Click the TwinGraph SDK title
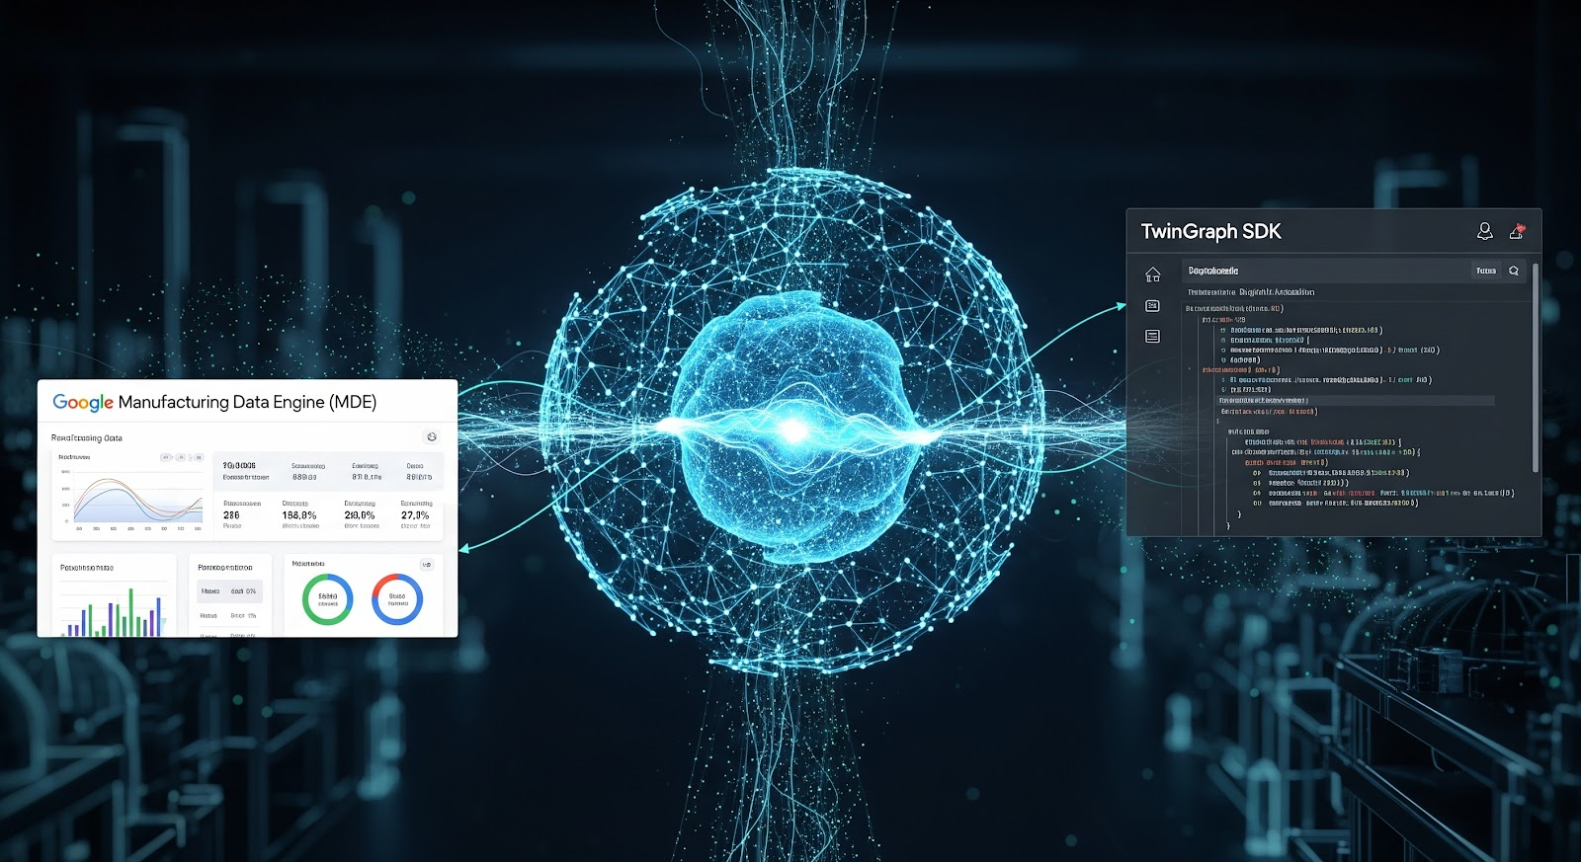Viewport: 1581px width, 862px height. (1210, 231)
